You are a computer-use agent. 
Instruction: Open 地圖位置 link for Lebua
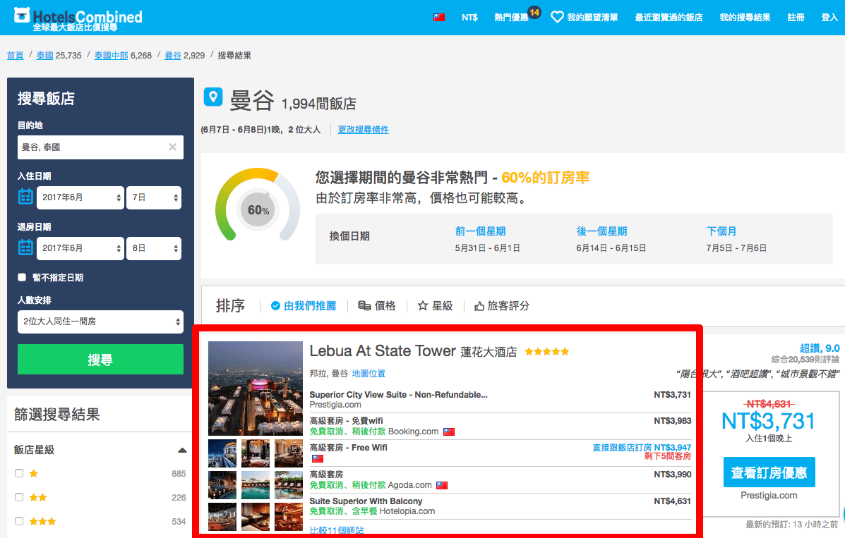click(x=368, y=374)
